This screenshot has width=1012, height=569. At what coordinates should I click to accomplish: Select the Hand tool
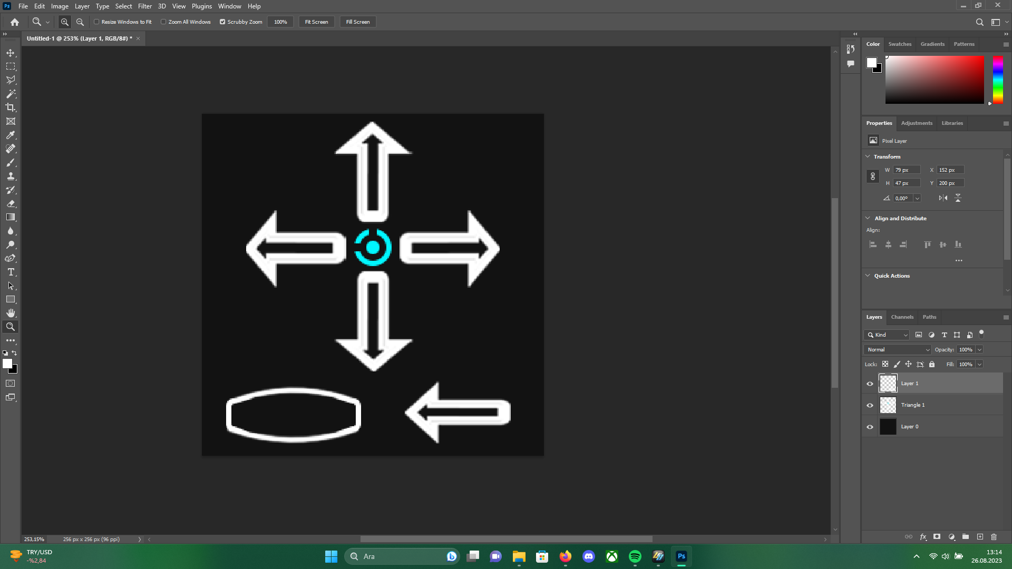click(11, 313)
